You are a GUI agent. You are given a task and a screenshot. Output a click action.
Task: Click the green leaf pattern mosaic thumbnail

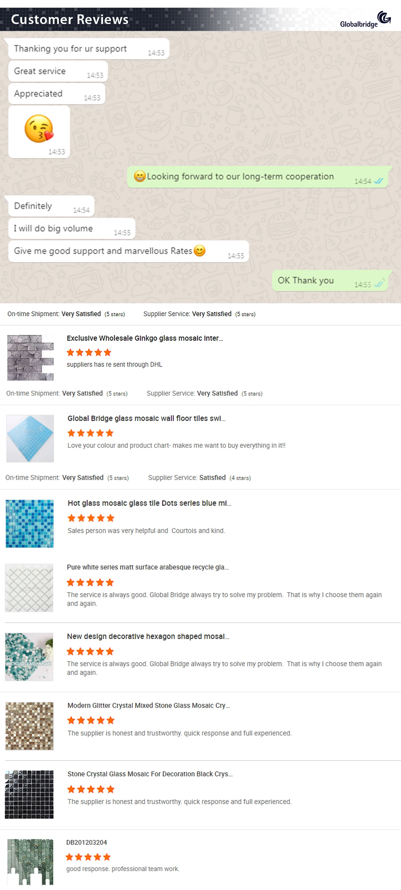tap(30, 862)
